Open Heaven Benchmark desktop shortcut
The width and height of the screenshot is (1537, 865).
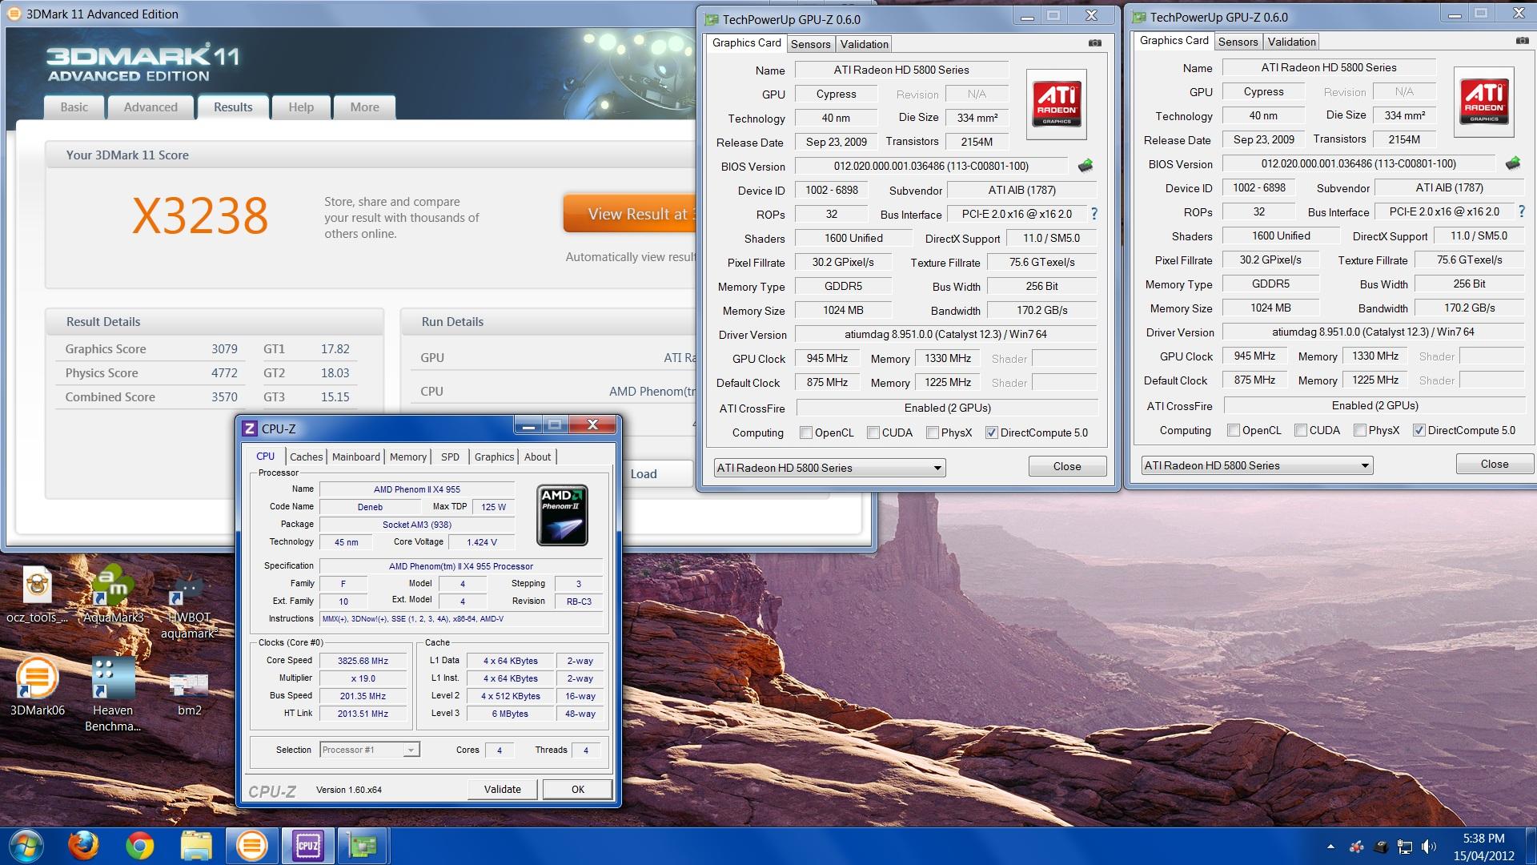113,694
